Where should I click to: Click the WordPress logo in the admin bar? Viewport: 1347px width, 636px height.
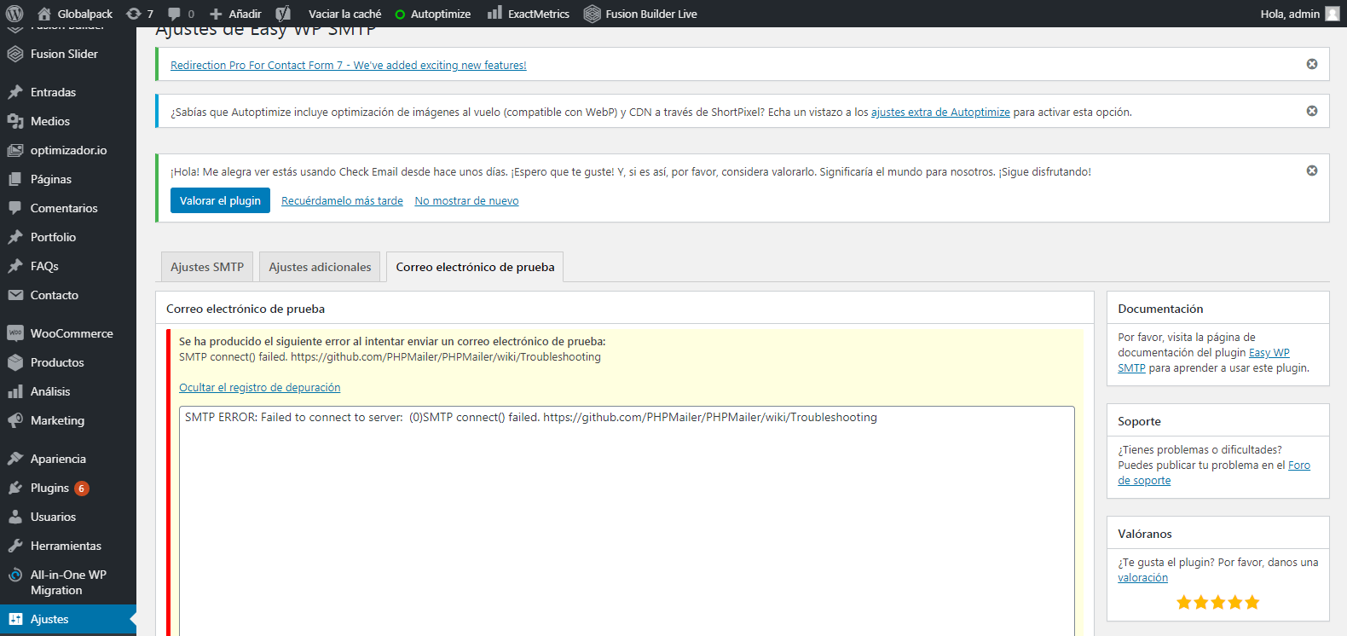pyautogui.click(x=14, y=14)
